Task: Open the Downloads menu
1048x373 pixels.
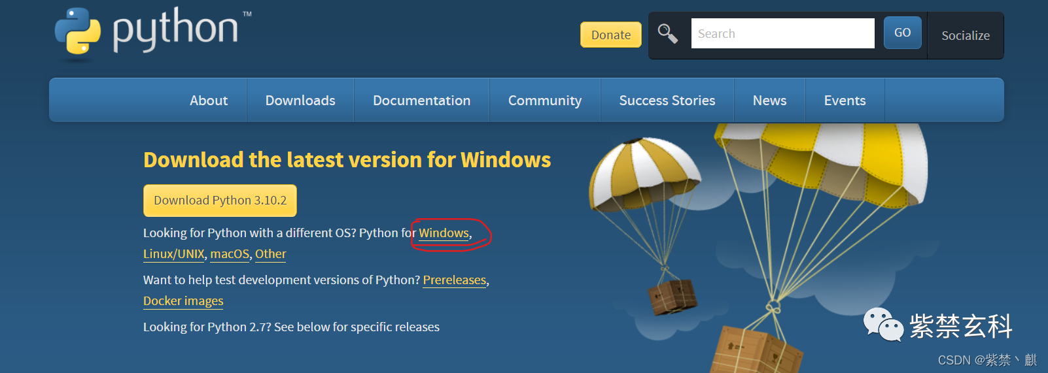Action: coord(300,100)
